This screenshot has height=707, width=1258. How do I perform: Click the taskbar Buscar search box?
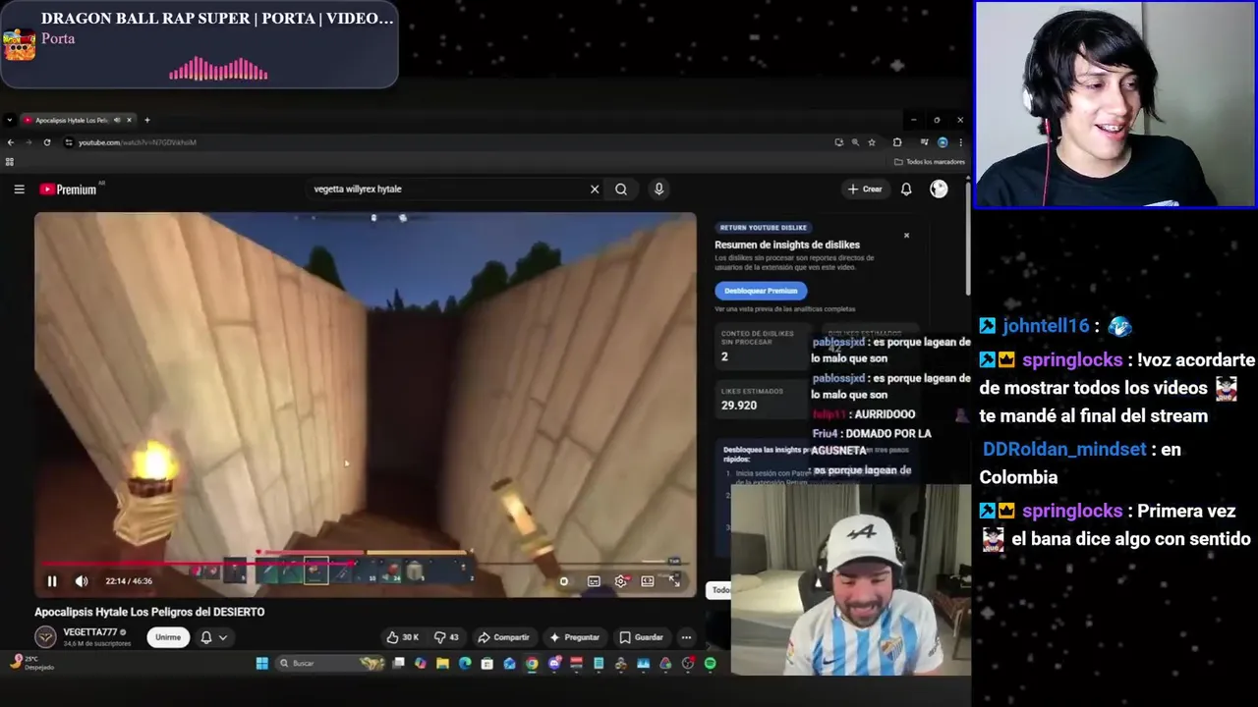[x=330, y=664]
